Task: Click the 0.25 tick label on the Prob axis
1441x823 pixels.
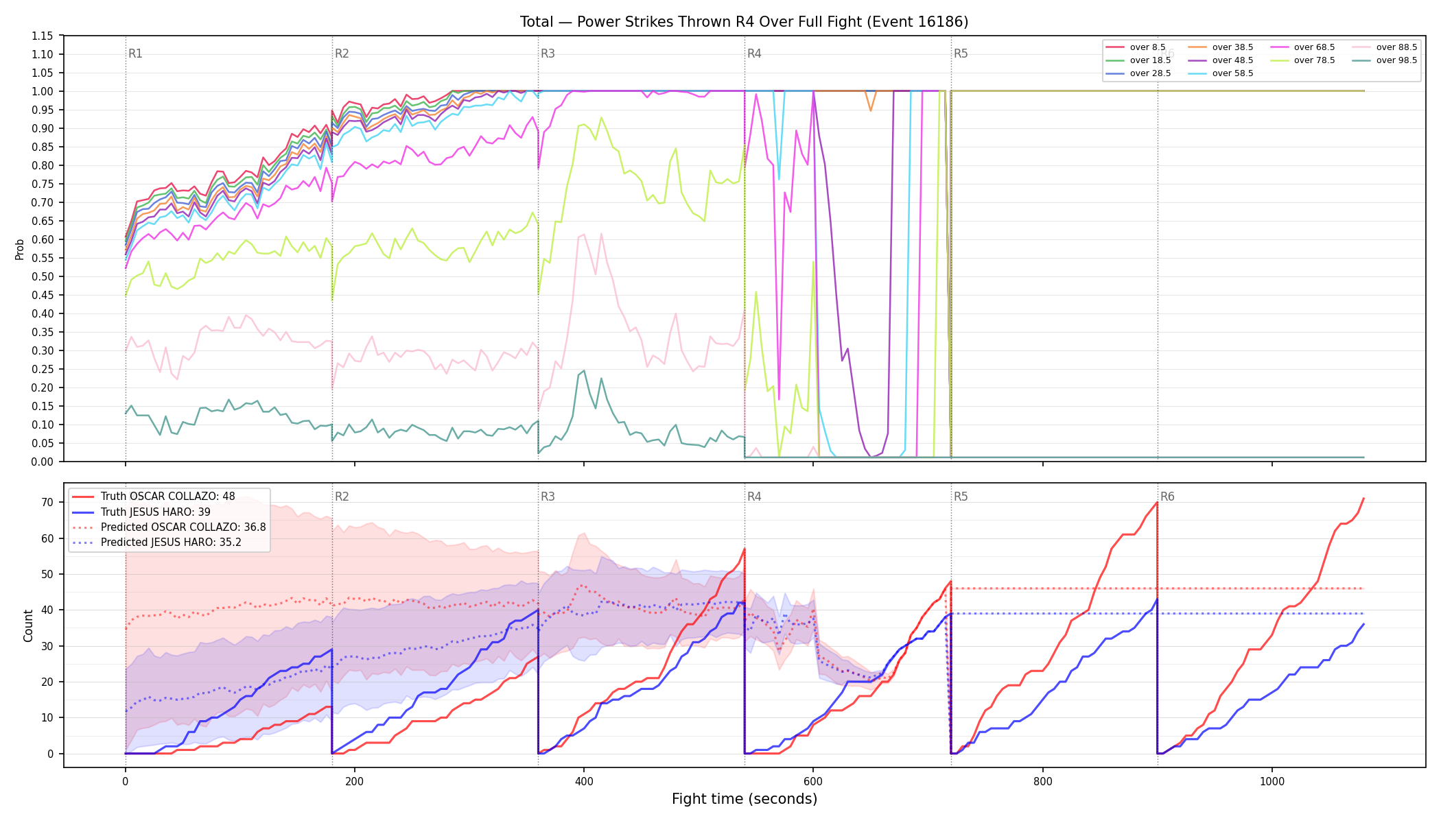Action: 43,369
